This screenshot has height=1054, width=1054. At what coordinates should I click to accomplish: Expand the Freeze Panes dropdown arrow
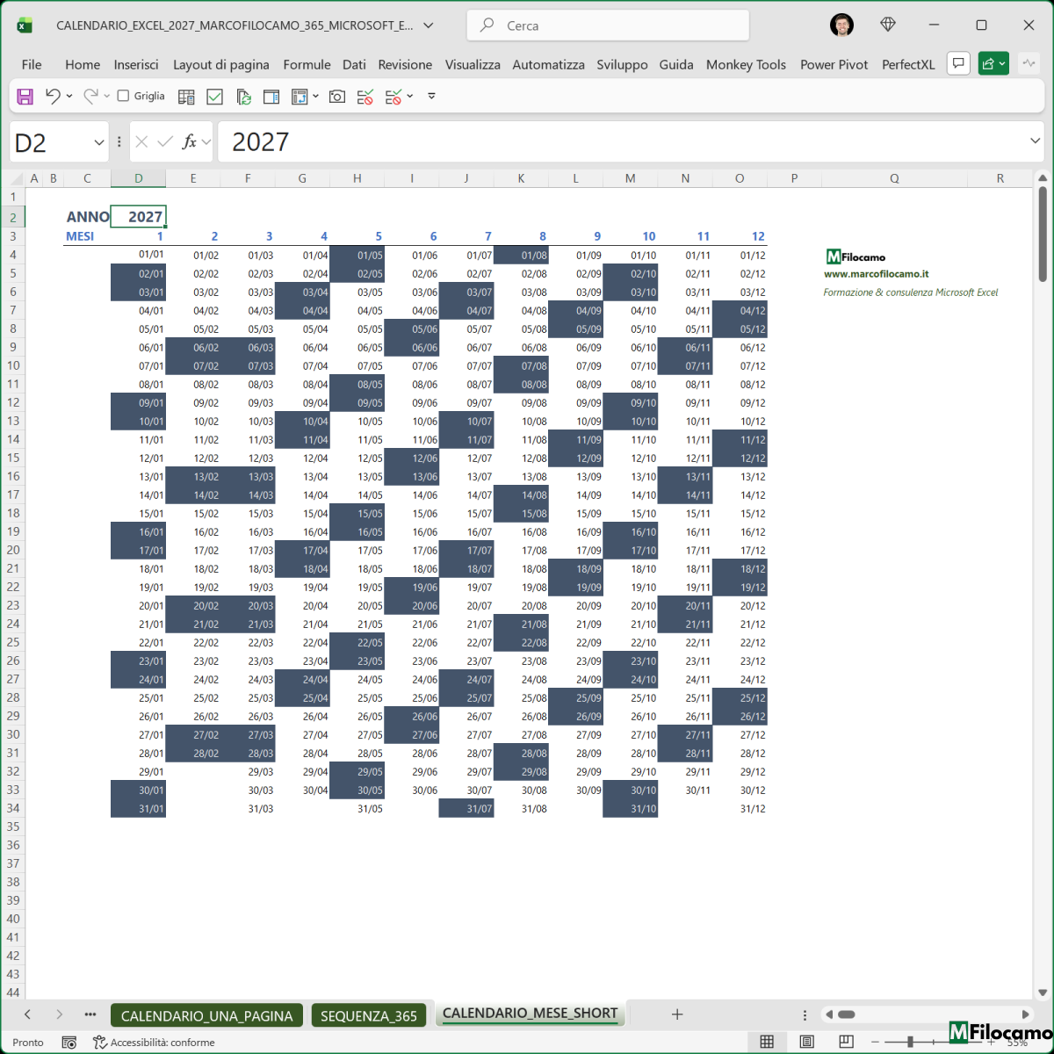(x=315, y=97)
